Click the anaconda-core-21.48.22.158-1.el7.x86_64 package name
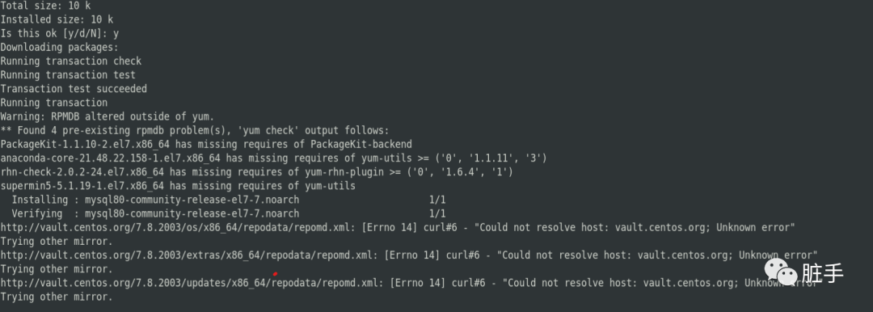 click(x=110, y=158)
